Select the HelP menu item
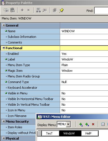This screenshot has width=108, height=141. pos(90,133)
